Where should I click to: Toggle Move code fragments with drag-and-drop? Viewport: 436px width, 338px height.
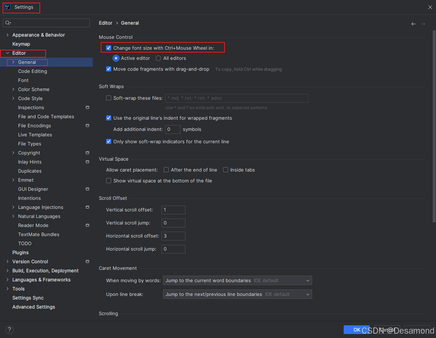coord(109,69)
